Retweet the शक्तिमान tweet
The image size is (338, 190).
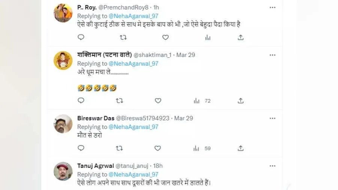point(119,101)
